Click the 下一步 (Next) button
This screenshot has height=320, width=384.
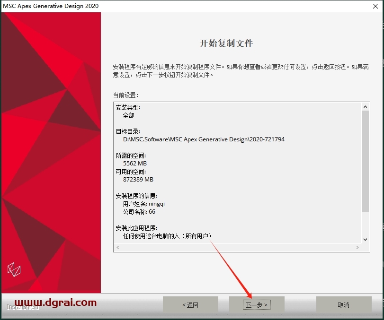[x=257, y=304]
